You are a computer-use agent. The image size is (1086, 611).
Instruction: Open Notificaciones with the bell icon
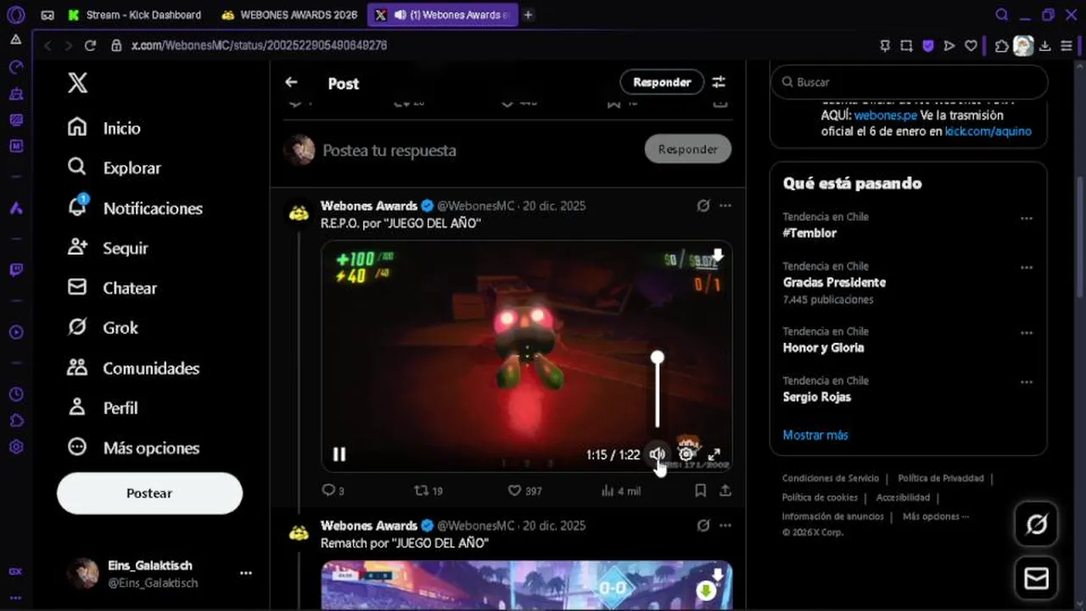click(x=135, y=208)
